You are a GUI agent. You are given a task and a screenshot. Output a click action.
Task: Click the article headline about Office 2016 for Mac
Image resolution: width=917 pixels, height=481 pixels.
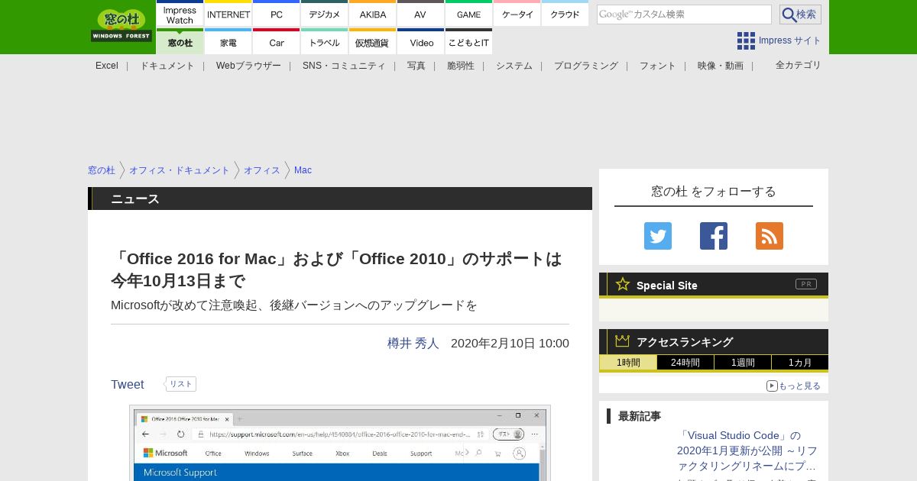[336, 270]
